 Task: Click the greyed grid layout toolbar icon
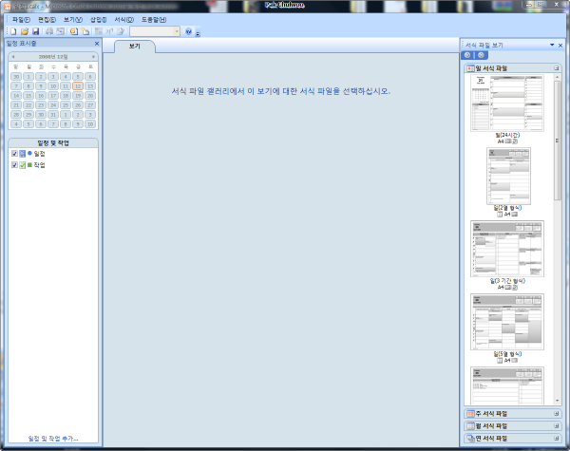point(99,31)
